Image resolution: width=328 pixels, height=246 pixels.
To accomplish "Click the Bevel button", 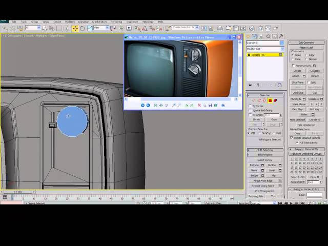I will (254, 170).
